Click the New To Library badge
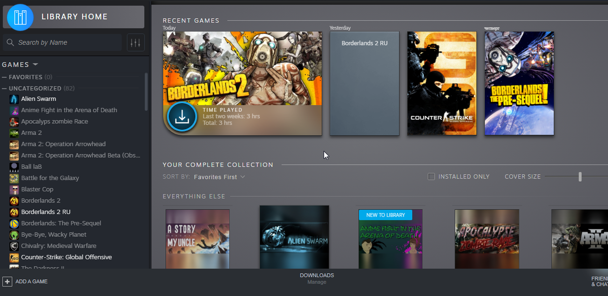This screenshot has width=608, height=296. (x=386, y=215)
